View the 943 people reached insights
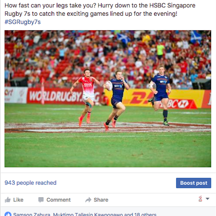 point(30,183)
